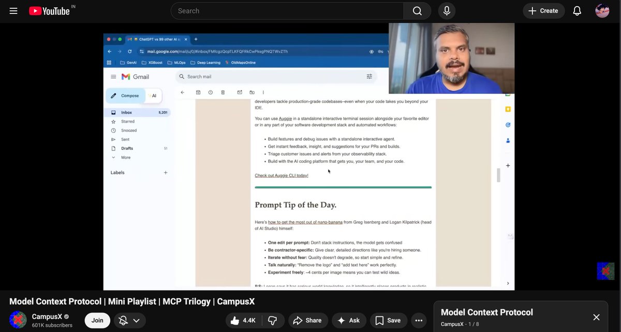This screenshot has height=332, width=621.
Task: Collapse Gmail side panel with the chevron
Action: coord(508,283)
